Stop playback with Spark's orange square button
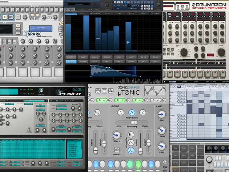This screenshot has width=229, height=172. (4, 17)
